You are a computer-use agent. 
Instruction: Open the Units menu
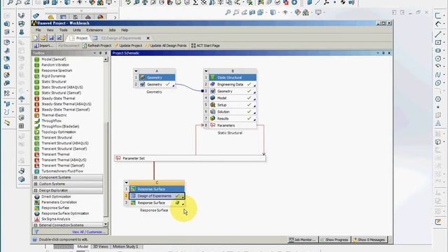coord(76,30)
